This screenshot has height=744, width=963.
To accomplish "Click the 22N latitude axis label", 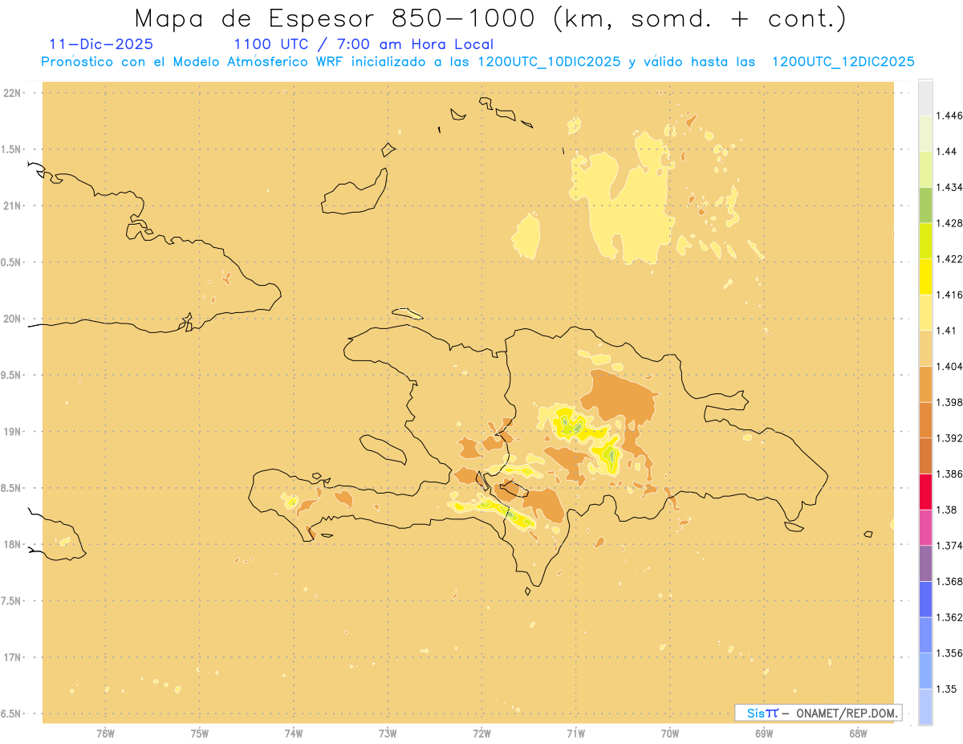I will [14, 93].
